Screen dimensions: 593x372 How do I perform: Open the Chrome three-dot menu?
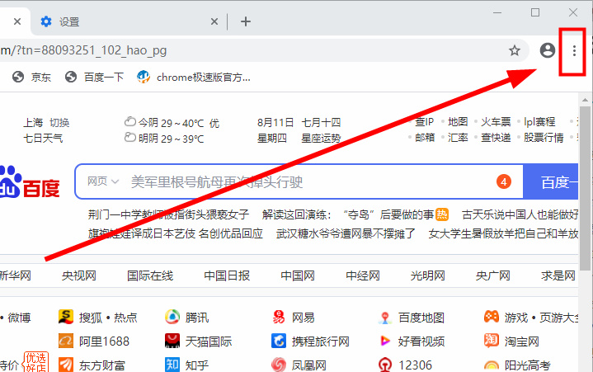[x=574, y=50]
